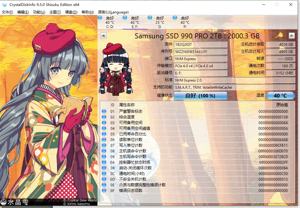Open the 硬盘(D) menu
This screenshot has height=208, width=300.
71,12
